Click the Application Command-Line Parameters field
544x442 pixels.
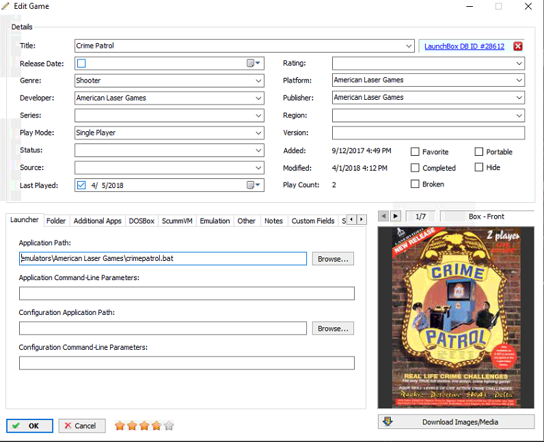[187, 294]
